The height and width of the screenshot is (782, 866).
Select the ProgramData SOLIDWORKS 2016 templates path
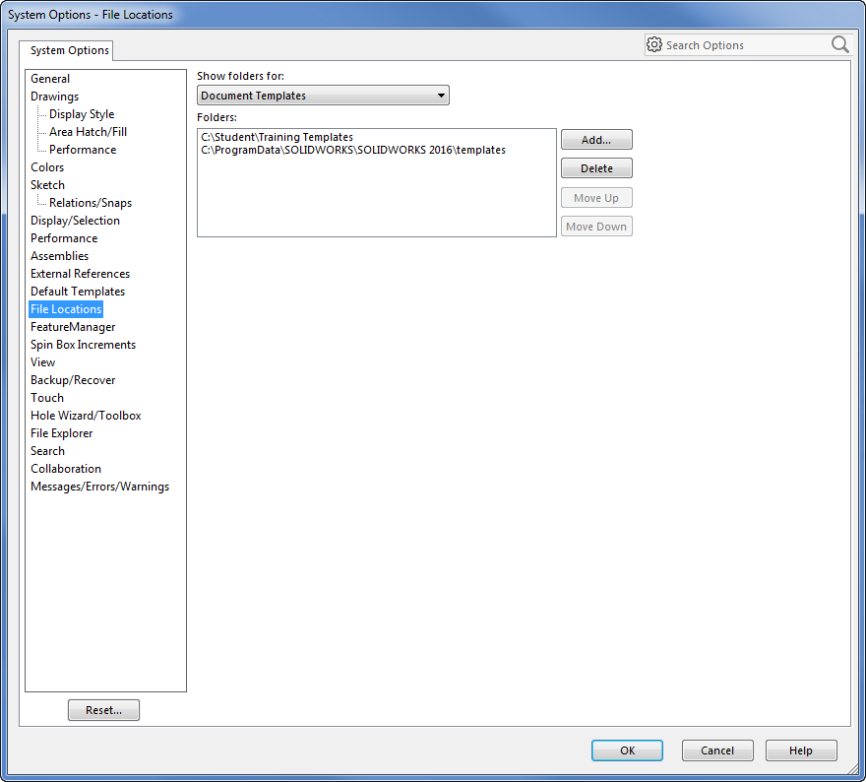click(x=353, y=150)
